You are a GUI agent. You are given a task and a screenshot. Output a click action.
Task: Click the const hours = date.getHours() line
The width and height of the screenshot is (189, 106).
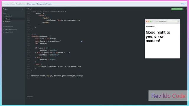(x=48, y=41)
